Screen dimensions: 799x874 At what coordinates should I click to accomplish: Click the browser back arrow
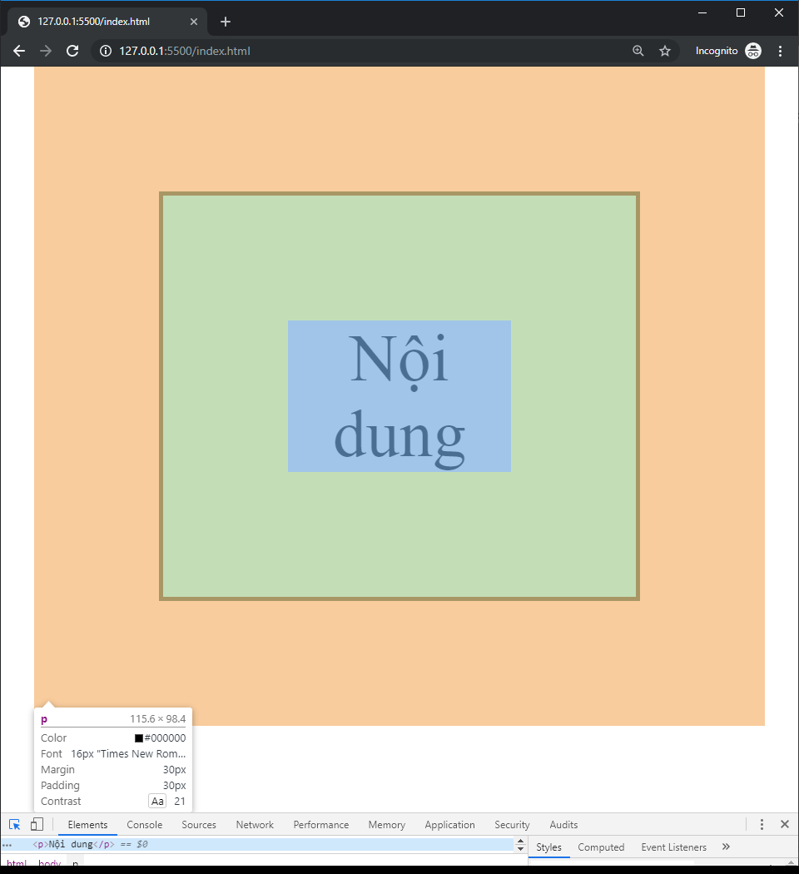[x=19, y=51]
